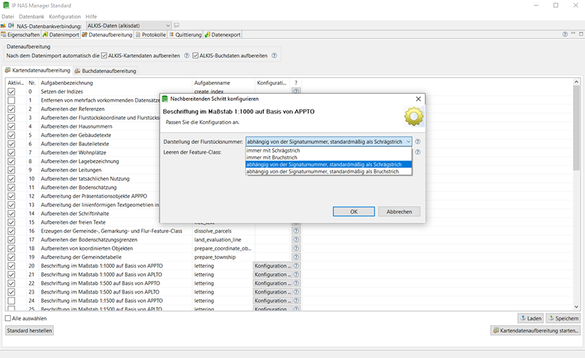Image resolution: width=585 pixels, height=358 pixels.
Task: Click the help icon for row 20 lettering
Action: tap(296, 266)
